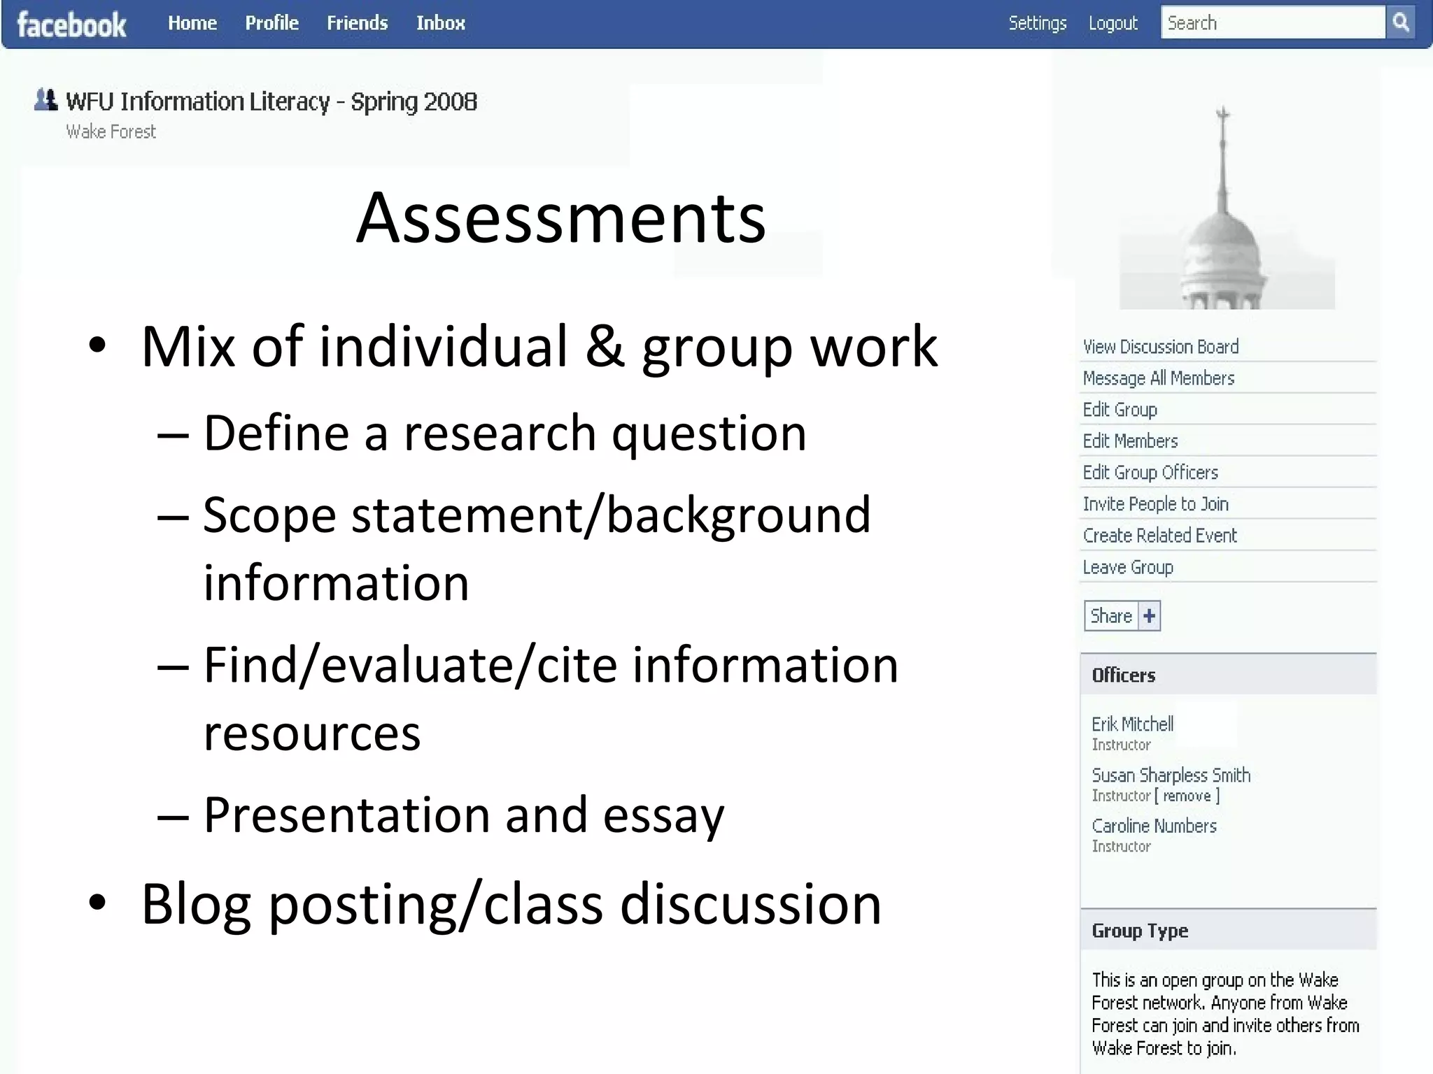Click the WFU Information Literacy - Spring 2008 title
The image size is (1433, 1074).
click(x=271, y=102)
